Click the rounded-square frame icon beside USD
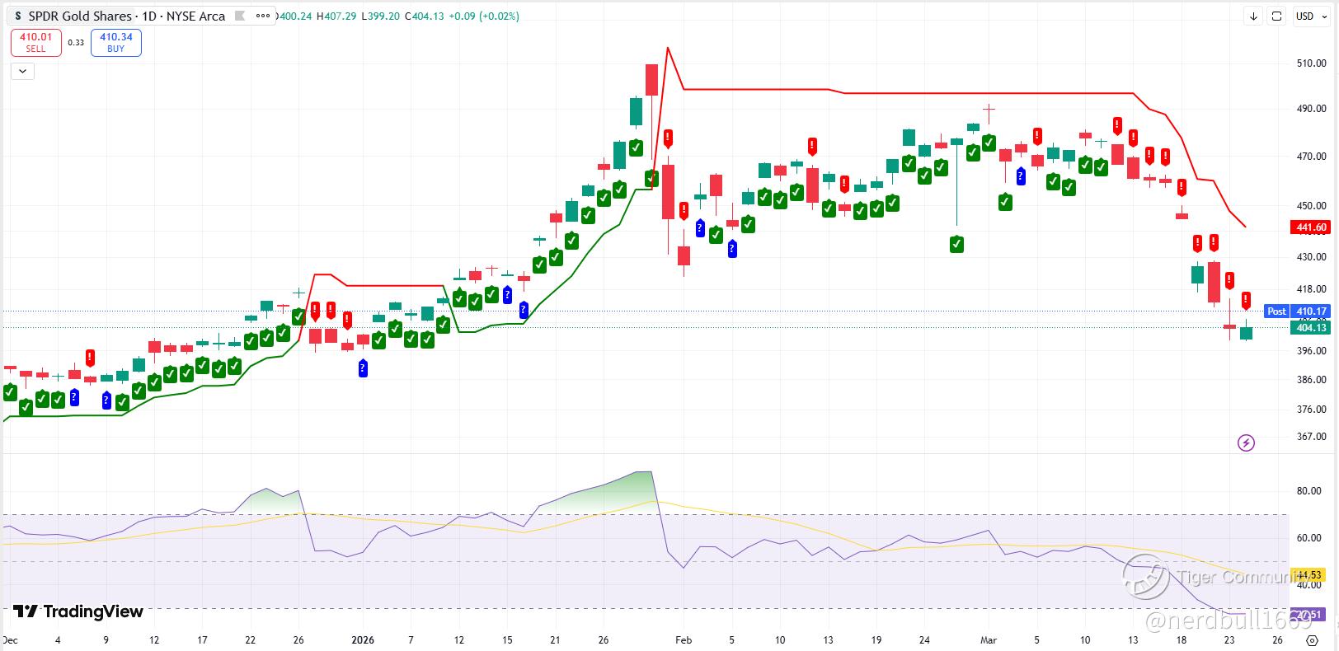 click(x=1276, y=16)
